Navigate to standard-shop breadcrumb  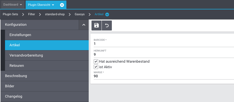55,14
